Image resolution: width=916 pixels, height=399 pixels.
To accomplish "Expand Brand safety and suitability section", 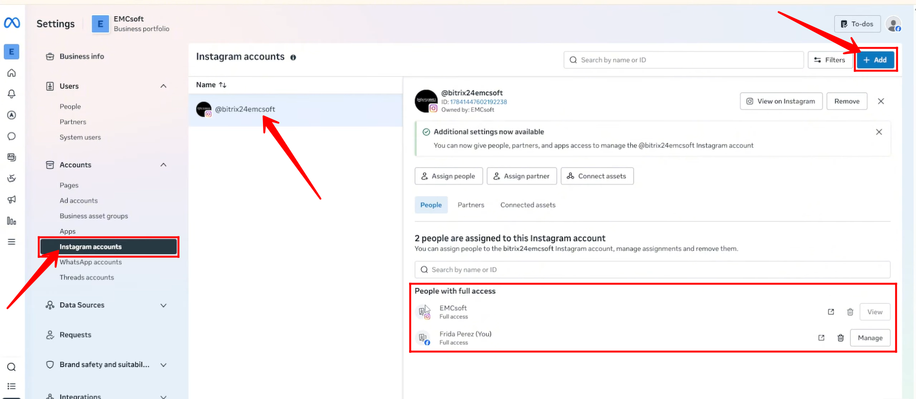I will point(163,365).
